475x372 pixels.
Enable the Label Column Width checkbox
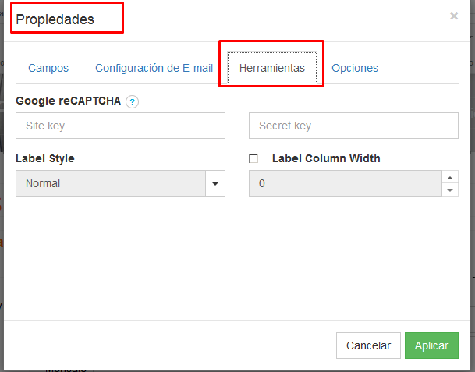[x=253, y=158]
